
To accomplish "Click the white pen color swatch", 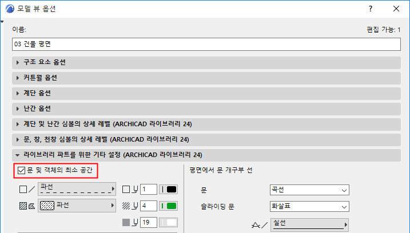I will pos(168,223).
